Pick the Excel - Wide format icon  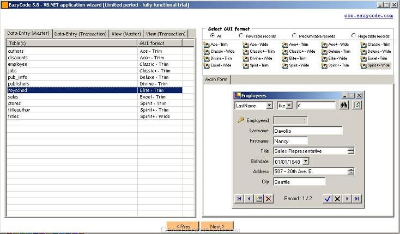tap(207, 66)
